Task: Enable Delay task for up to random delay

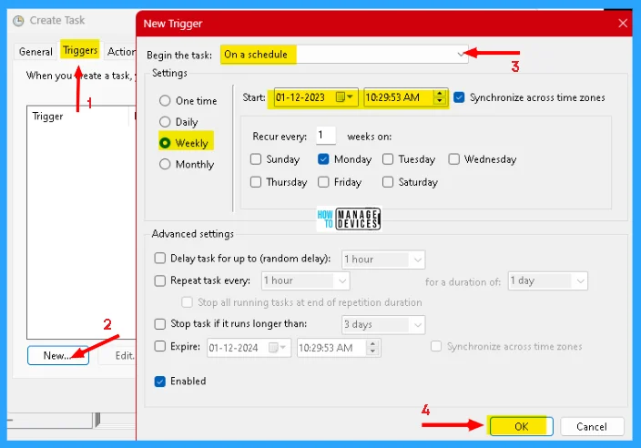Action: (160, 259)
